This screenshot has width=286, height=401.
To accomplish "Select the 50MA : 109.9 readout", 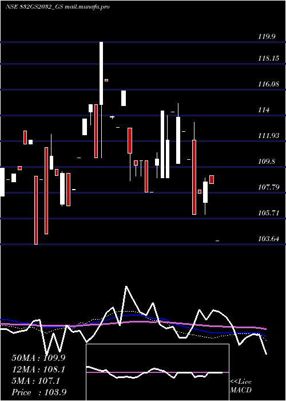I will (38, 358).
